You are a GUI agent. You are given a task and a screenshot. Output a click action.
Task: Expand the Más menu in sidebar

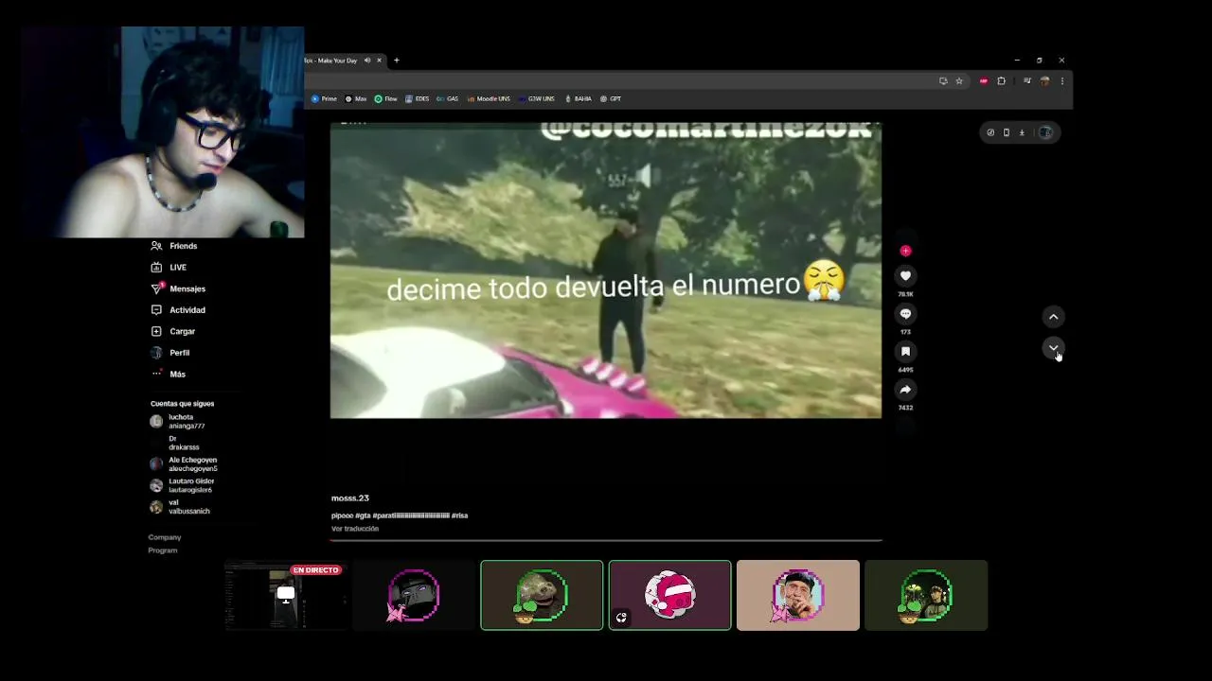(169, 374)
